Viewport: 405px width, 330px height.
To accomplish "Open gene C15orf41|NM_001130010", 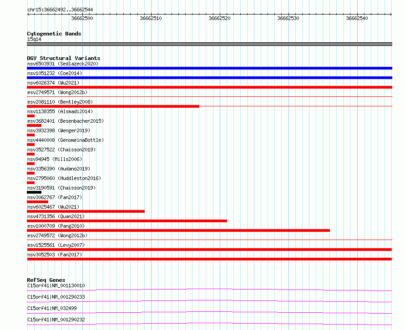I will click(56, 285).
